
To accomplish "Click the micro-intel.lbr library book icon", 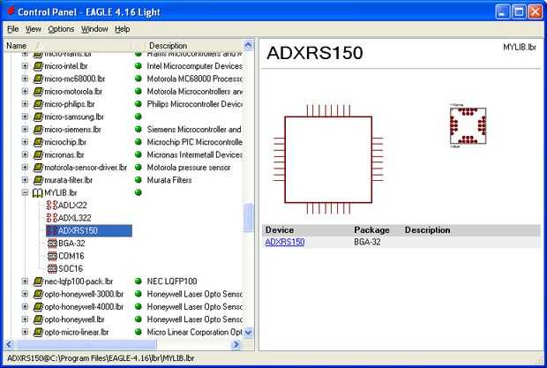I will [38, 66].
